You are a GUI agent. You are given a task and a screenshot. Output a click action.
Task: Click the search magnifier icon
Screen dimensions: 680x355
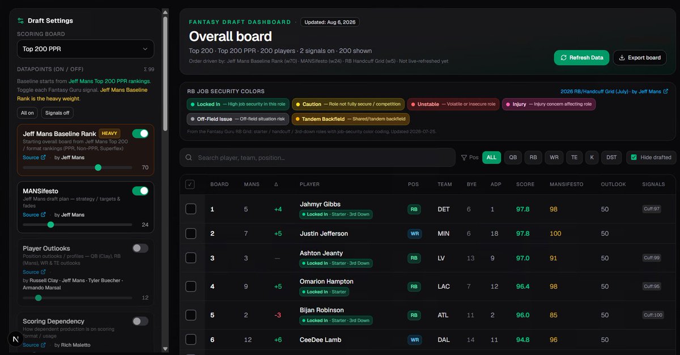coord(189,158)
